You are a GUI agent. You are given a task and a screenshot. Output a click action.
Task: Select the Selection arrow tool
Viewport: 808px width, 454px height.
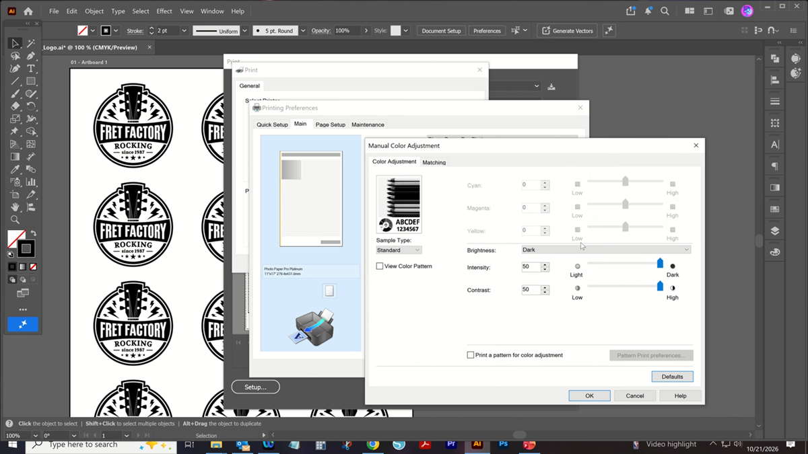pos(15,43)
